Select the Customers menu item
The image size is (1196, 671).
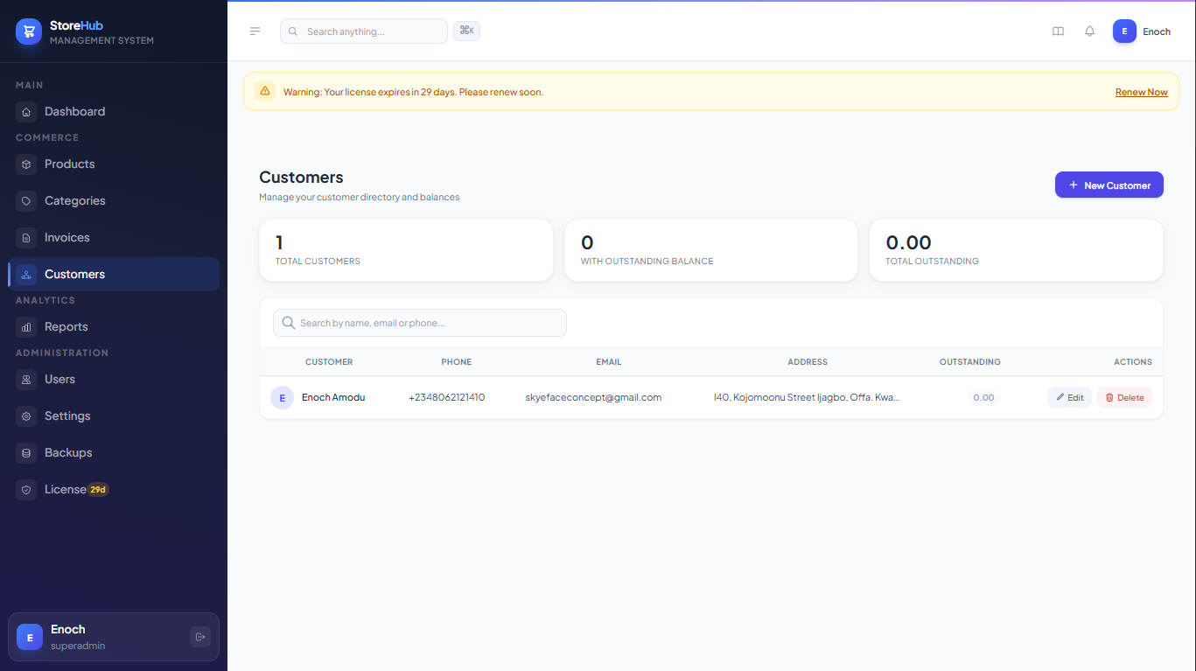point(114,275)
